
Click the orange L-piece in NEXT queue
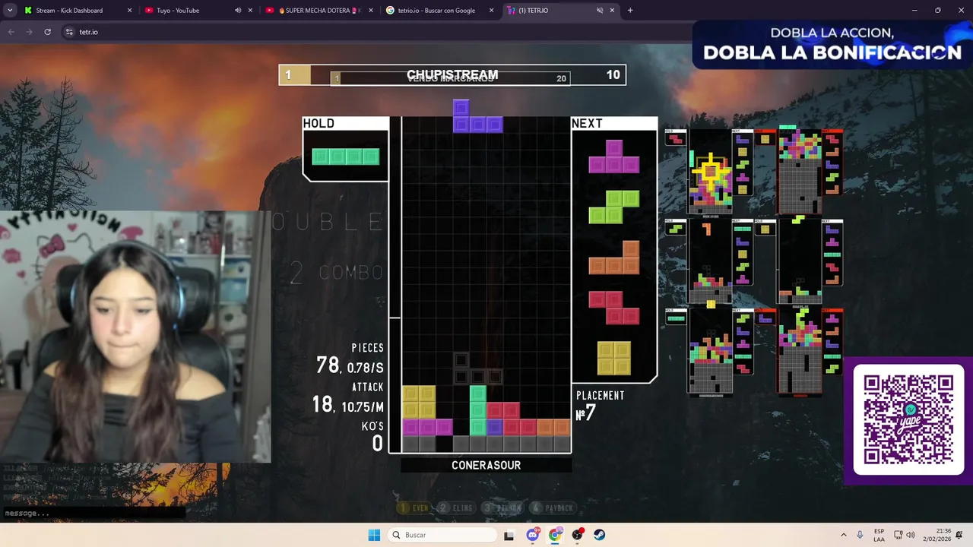[x=613, y=257]
